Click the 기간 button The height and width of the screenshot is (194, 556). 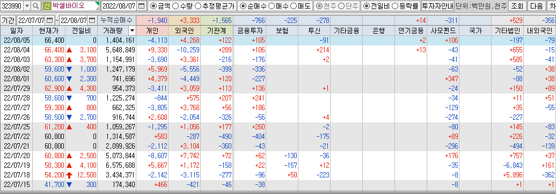(x=8, y=20)
